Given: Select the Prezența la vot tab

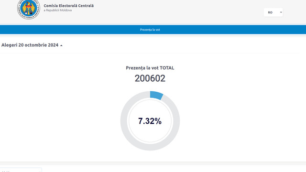Looking at the screenshot, I should click(x=150, y=30).
